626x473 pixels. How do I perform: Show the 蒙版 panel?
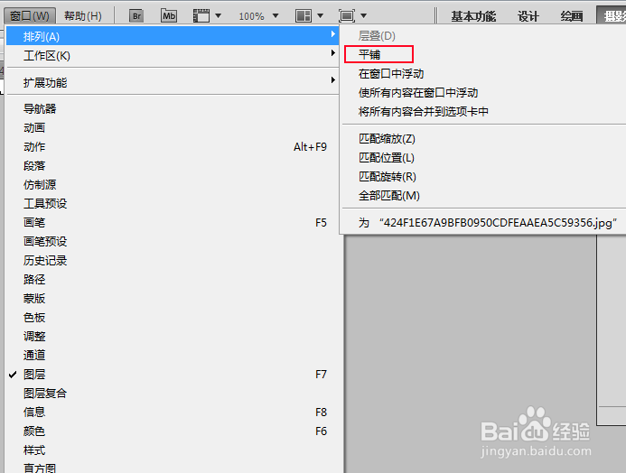click(x=173, y=298)
